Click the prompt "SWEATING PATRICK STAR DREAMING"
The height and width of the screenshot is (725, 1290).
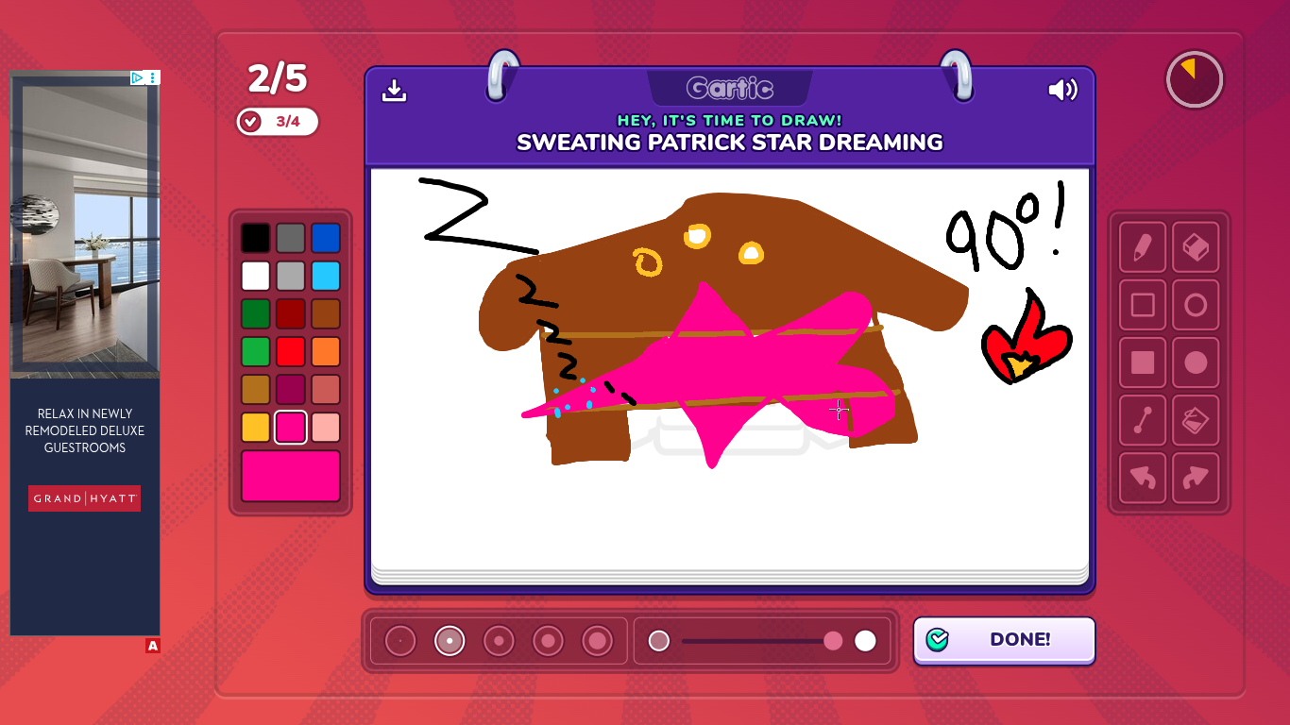[730, 143]
